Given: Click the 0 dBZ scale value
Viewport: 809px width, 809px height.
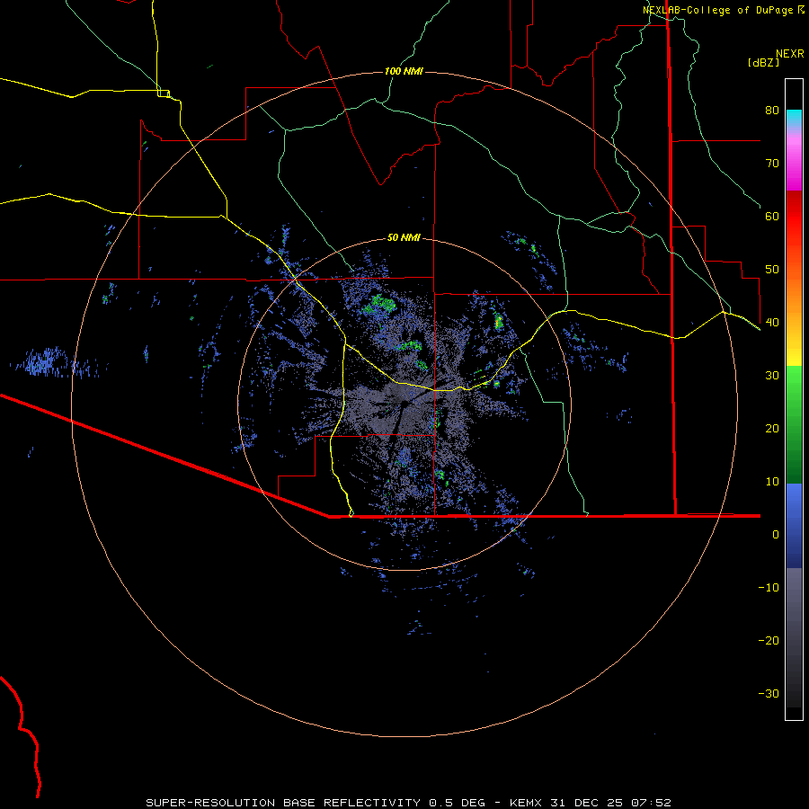Looking at the screenshot, I should click(x=776, y=535).
